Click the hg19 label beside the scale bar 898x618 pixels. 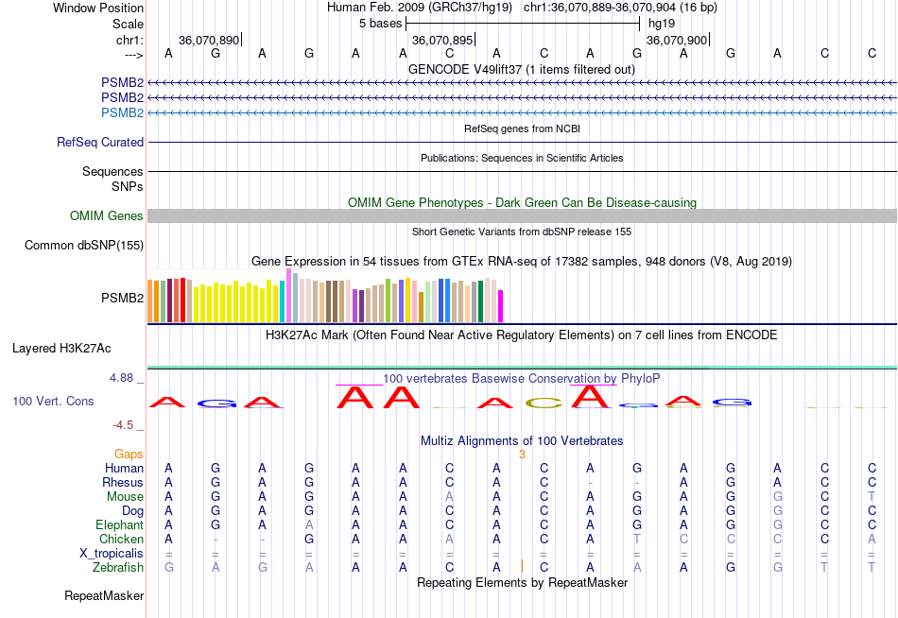pos(662,24)
